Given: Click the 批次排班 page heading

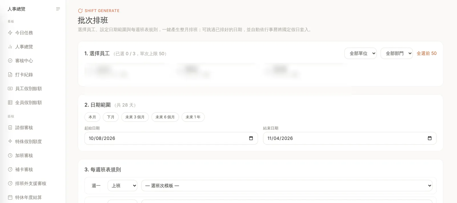Looking at the screenshot, I should 93,20.
